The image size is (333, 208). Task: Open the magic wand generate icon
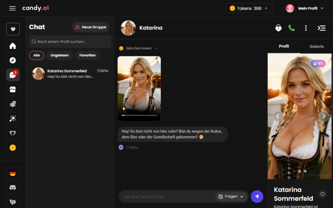[13, 118]
